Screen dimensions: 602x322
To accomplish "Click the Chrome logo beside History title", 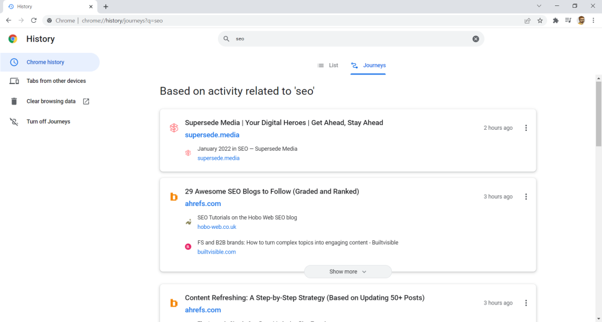I will click(x=13, y=38).
